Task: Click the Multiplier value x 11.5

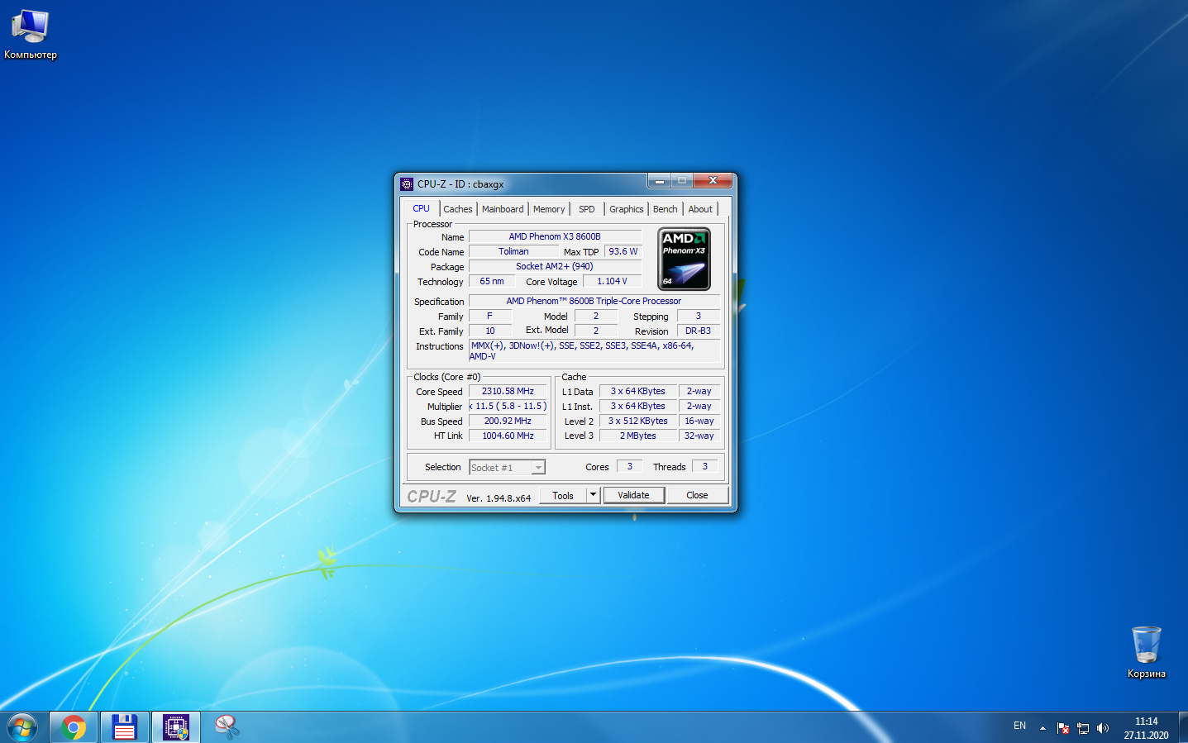Action: coord(508,406)
